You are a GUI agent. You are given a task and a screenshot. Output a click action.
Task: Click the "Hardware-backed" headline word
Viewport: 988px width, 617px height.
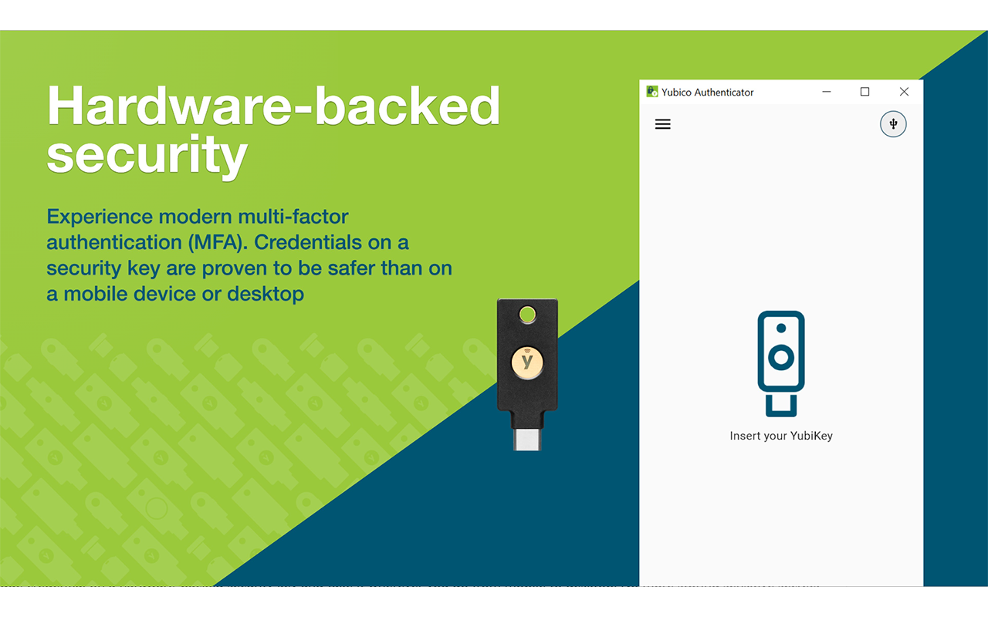273,106
